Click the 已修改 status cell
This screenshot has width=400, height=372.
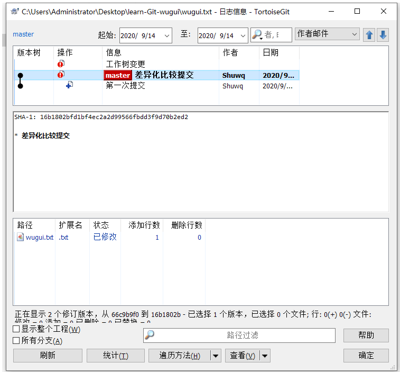(105, 237)
